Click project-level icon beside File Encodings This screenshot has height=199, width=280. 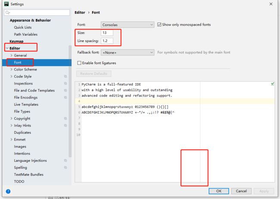65,97
